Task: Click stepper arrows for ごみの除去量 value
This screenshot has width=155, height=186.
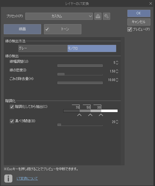Action: [117, 80]
